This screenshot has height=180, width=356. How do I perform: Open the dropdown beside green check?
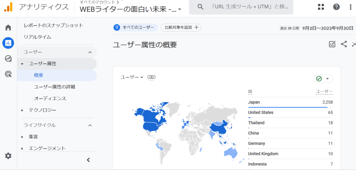coord(328,79)
